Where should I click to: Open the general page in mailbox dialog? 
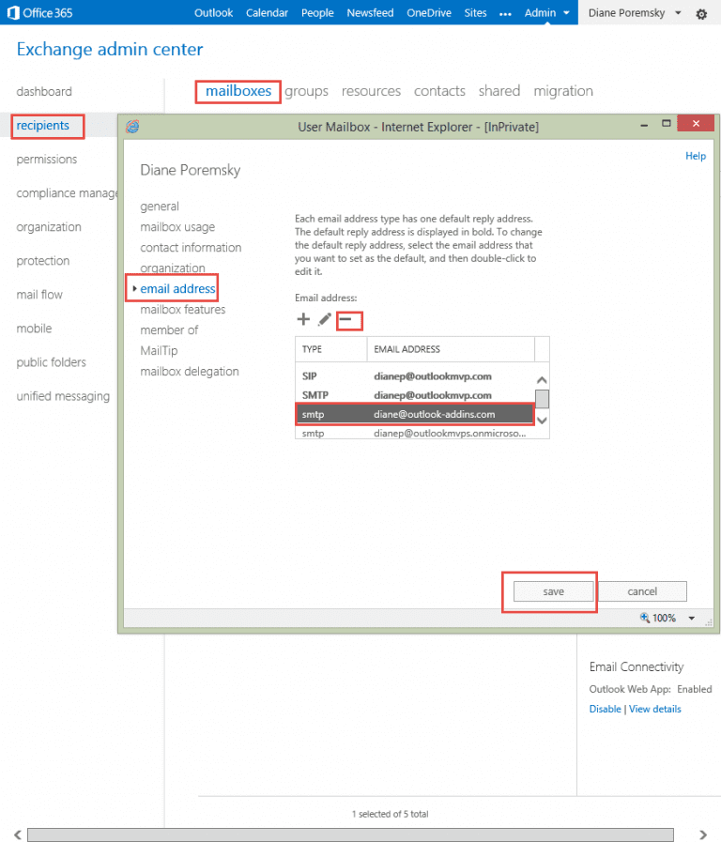click(x=160, y=207)
